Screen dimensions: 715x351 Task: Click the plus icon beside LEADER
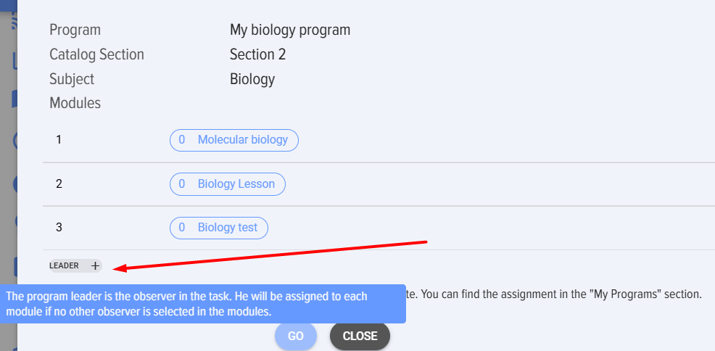point(95,265)
